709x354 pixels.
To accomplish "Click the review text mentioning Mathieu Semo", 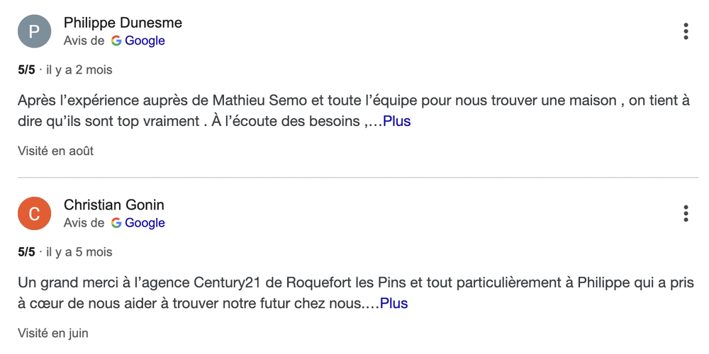I will click(354, 110).
